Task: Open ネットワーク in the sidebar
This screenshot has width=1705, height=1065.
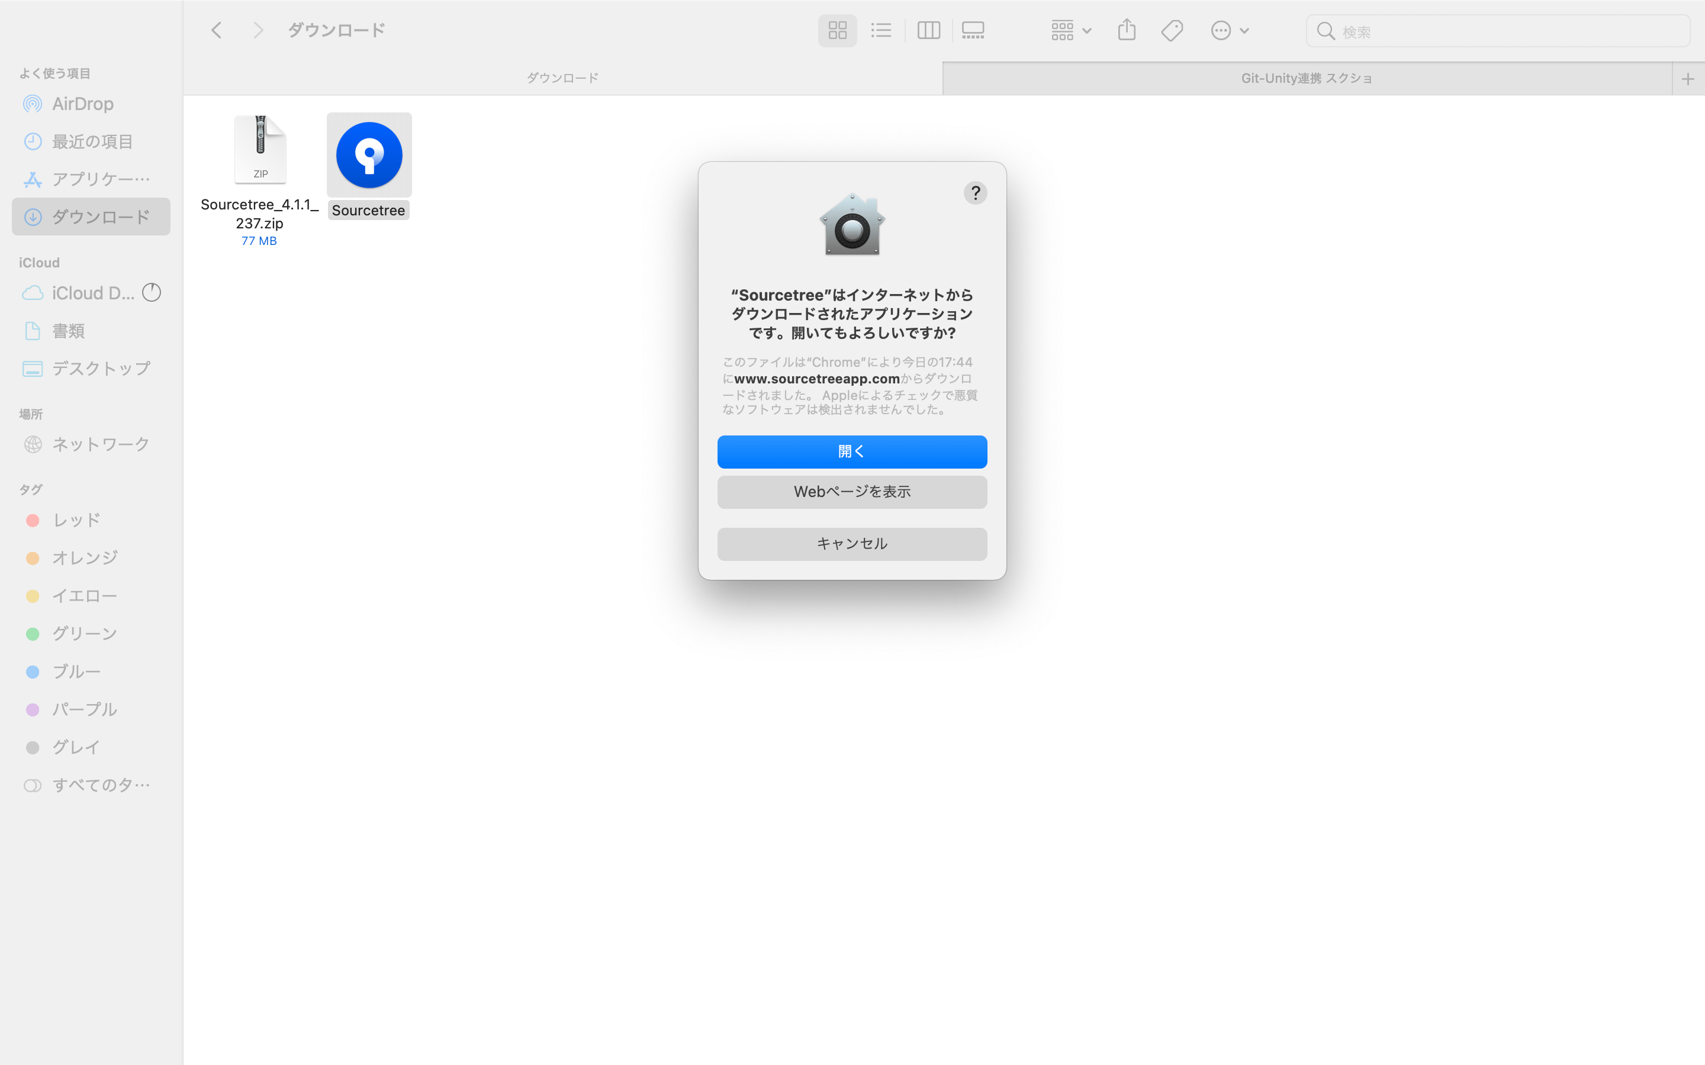Action: click(91, 444)
